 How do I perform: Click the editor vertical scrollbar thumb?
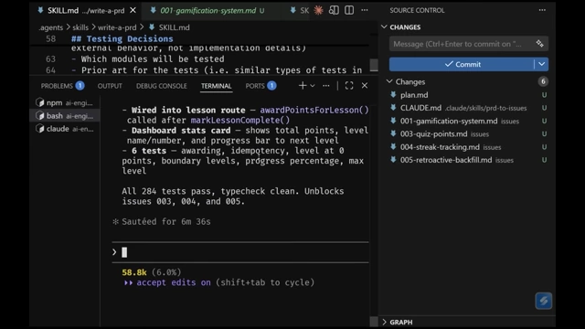[374, 65]
